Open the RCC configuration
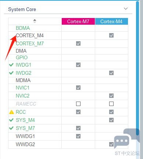 click(x=21, y=112)
